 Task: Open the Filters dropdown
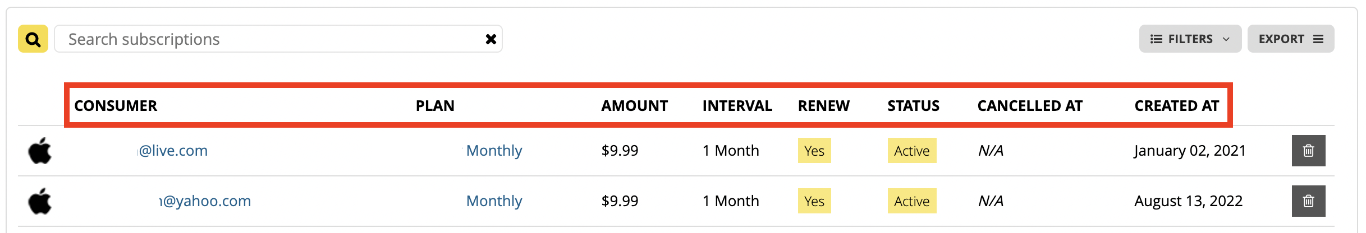(1190, 39)
